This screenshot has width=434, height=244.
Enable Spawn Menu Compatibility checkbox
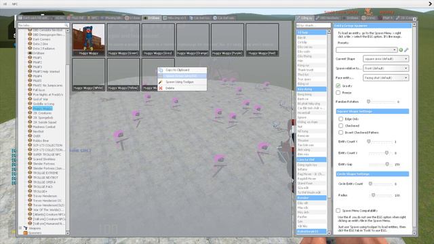pyautogui.click(x=338, y=211)
